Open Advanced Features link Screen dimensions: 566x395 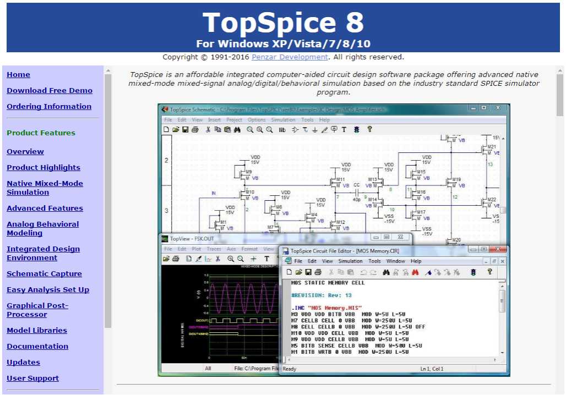[x=45, y=208]
